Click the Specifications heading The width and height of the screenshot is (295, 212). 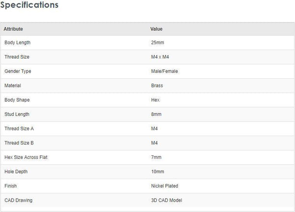click(29, 5)
